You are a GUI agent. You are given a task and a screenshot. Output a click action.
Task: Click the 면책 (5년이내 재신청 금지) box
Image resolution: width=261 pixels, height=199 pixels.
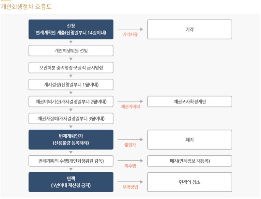pos(71,182)
